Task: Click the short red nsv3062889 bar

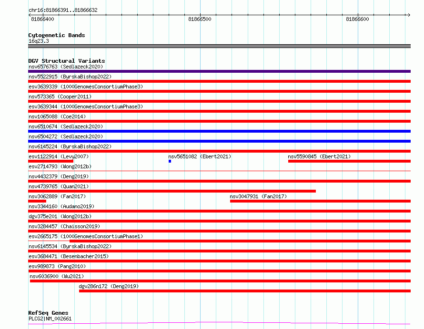Action: [37, 201]
